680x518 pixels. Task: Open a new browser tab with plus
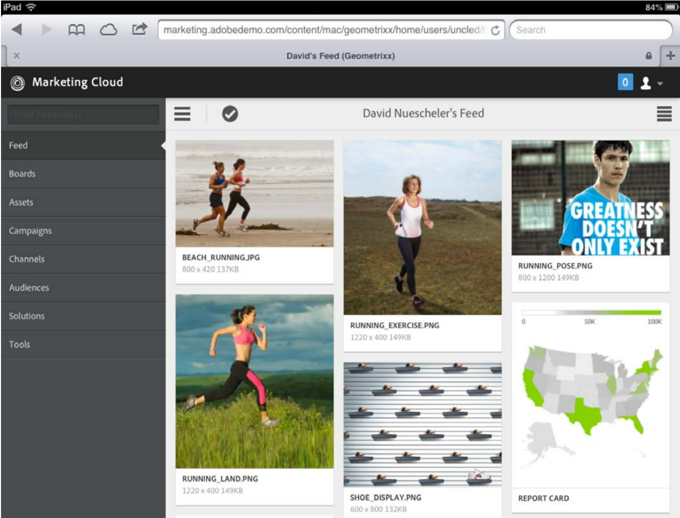point(670,56)
